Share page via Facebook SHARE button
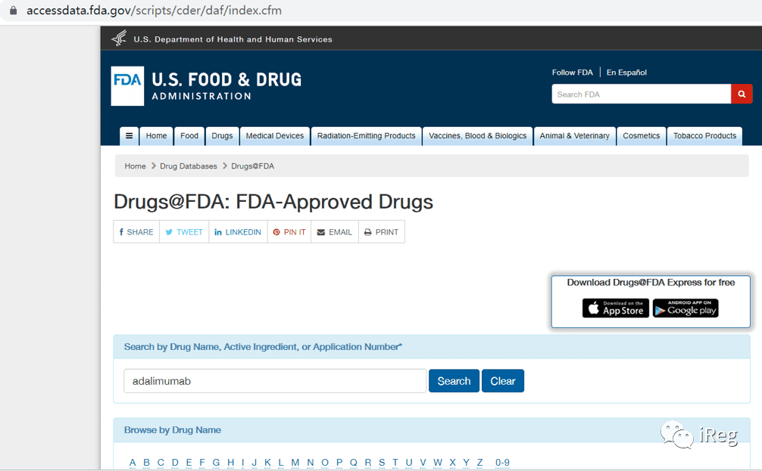The image size is (762, 471). coord(136,232)
